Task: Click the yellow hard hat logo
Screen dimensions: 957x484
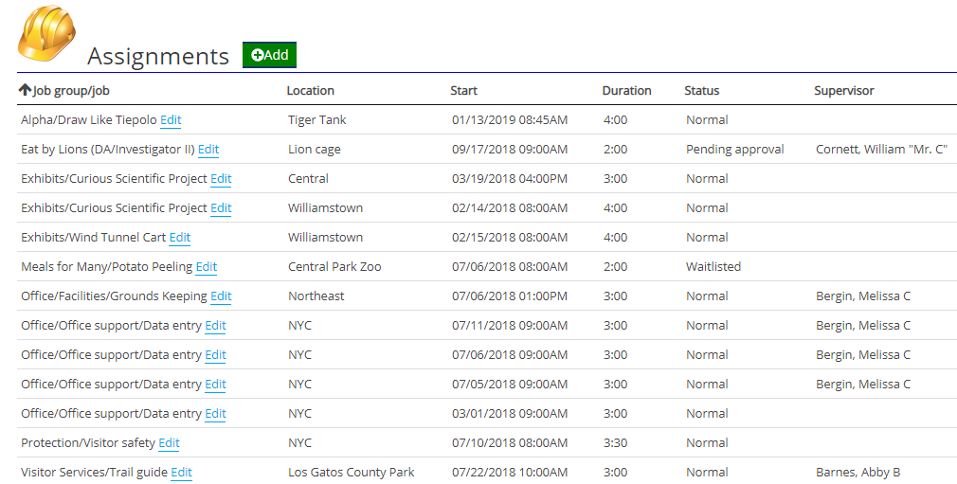Action: [x=46, y=33]
